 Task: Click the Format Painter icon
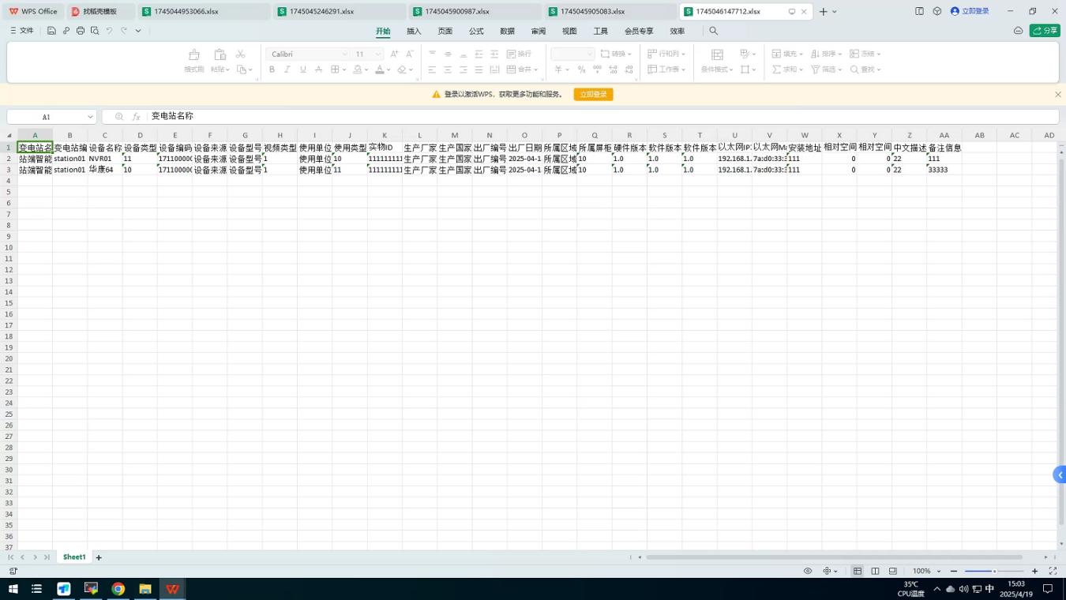point(194,59)
